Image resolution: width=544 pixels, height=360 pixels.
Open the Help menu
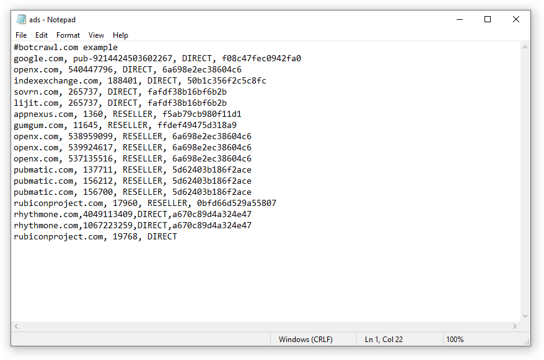(120, 35)
